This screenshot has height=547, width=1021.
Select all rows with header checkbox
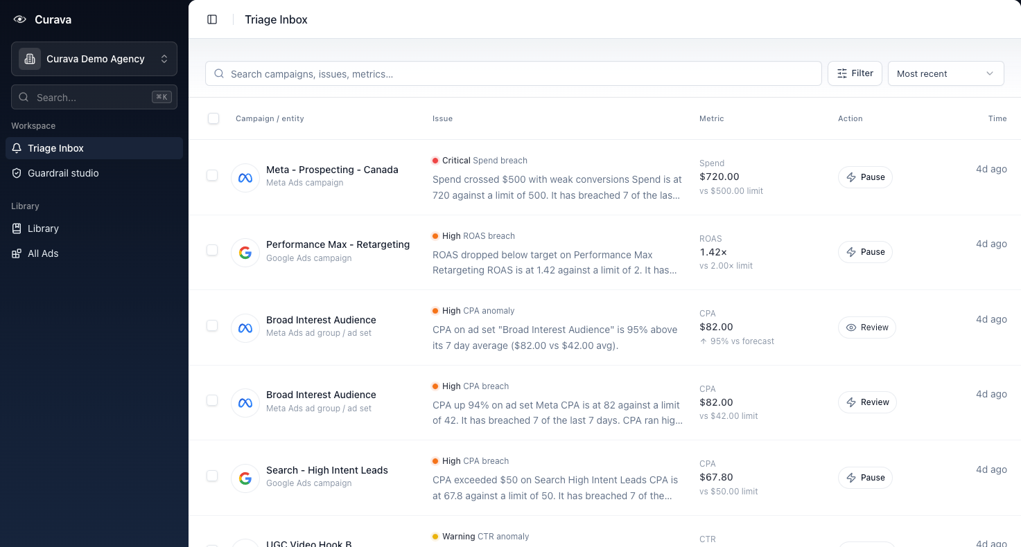(x=213, y=118)
